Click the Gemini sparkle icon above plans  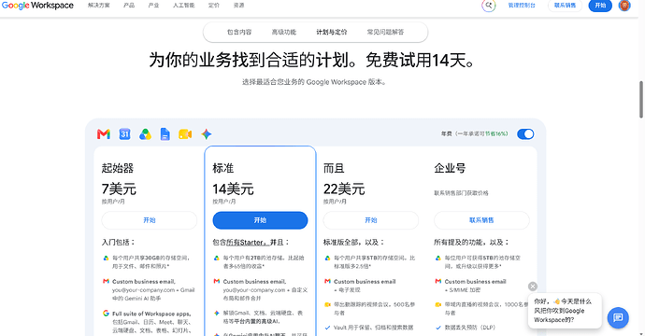(x=206, y=133)
